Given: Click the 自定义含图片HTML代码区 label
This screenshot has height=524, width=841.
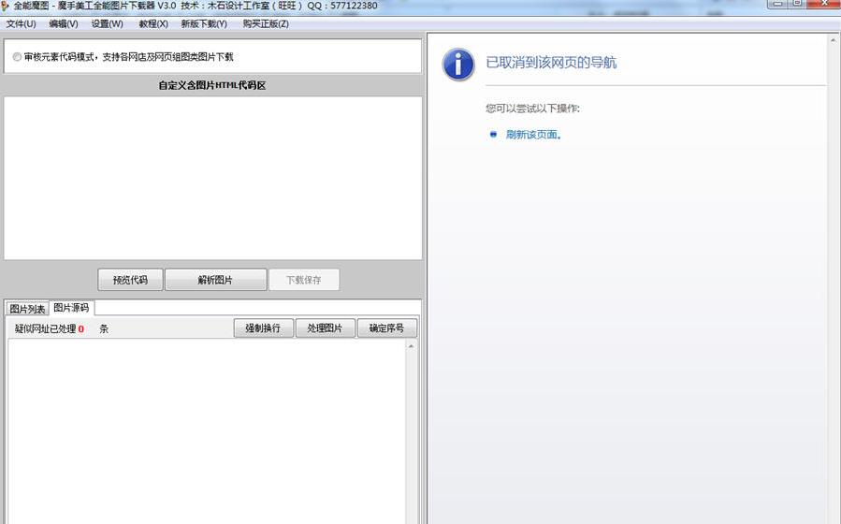Looking at the screenshot, I should point(212,85).
